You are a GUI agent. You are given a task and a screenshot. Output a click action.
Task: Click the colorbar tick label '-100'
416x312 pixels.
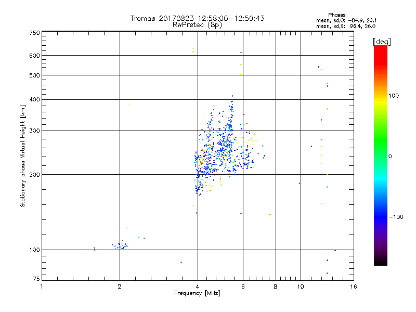[396, 217]
